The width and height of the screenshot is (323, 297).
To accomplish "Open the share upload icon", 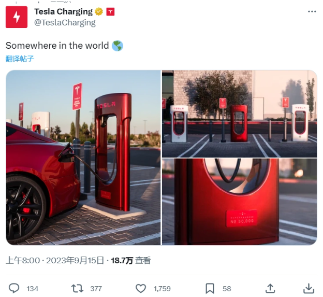I will coord(270,288).
